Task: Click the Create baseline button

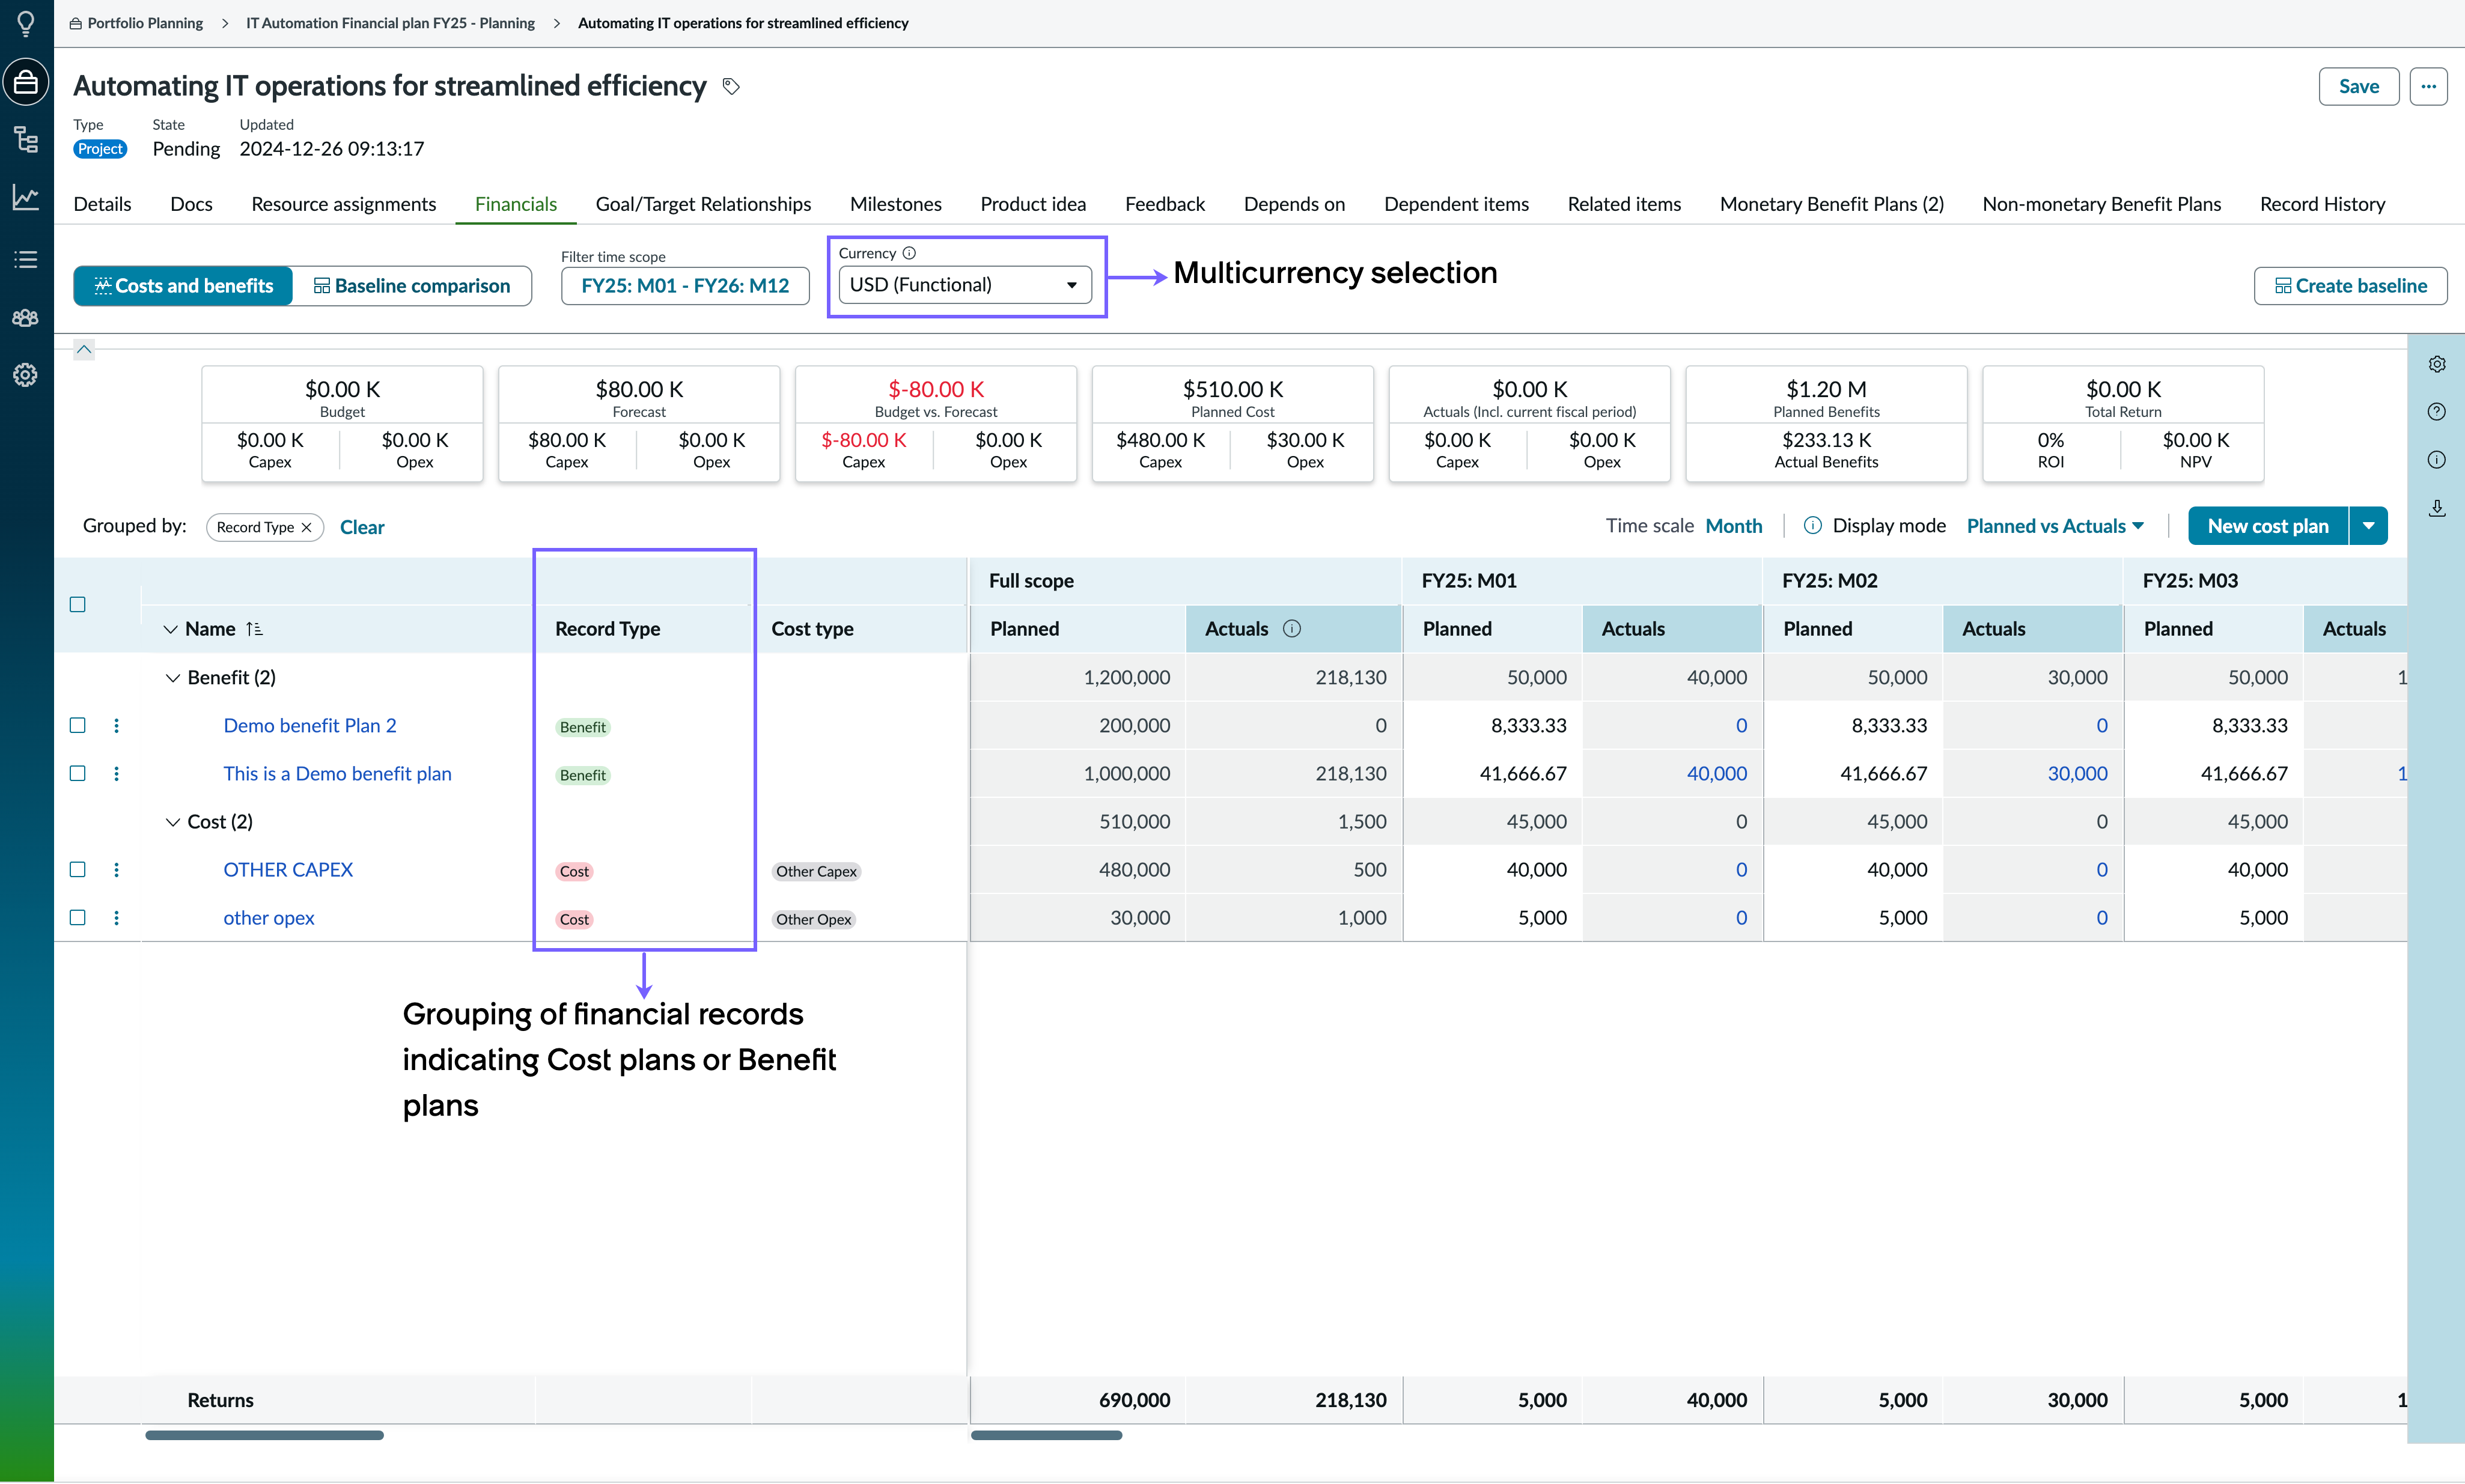Action: click(2350, 286)
